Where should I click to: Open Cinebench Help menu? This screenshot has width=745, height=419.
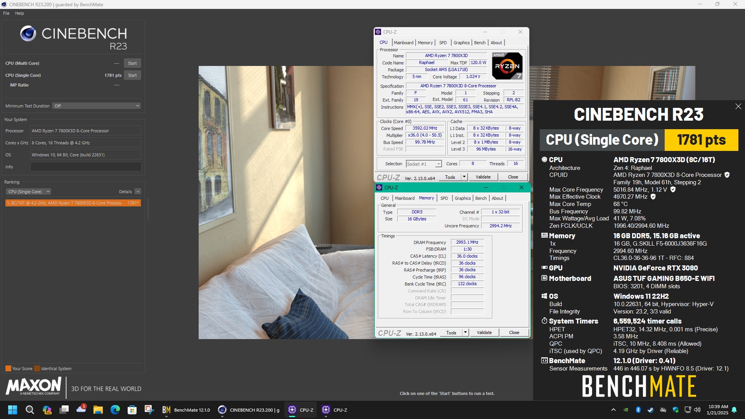(x=19, y=13)
